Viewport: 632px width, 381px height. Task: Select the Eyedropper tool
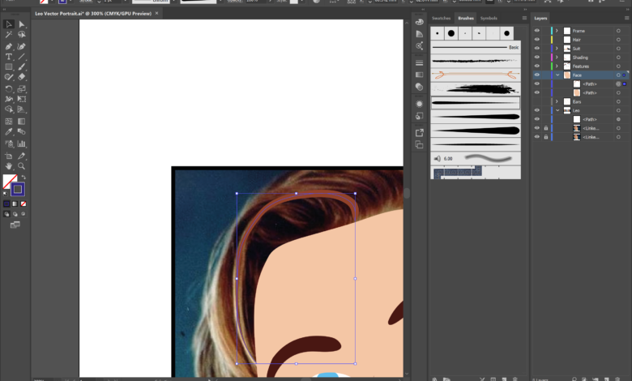pos(8,131)
